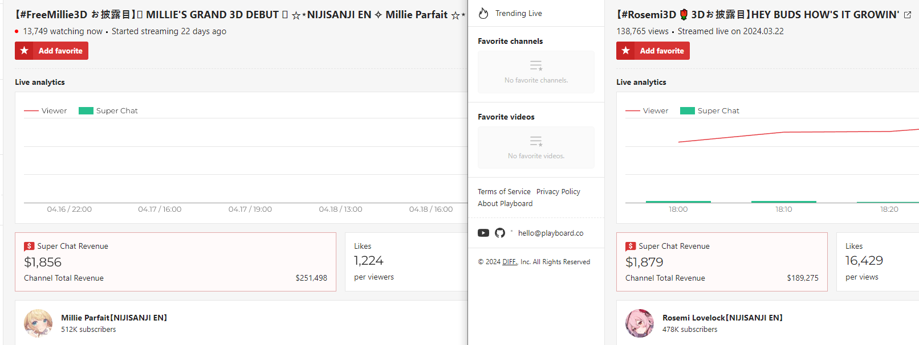Image resolution: width=919 pixels, height=345 pixels.
Task: Click the $251,498 channel total revenue value
Action: pos(311,278)
